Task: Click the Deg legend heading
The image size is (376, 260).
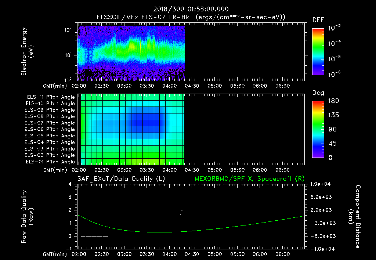Action: coord(318,93)
